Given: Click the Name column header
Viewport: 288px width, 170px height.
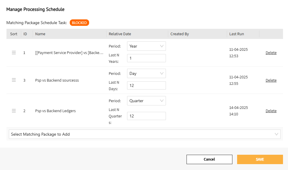Looking at the screenshot, I should [x=40, y=34].
